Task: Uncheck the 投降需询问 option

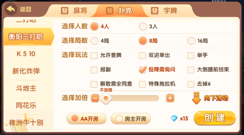Action: point(142,70)
